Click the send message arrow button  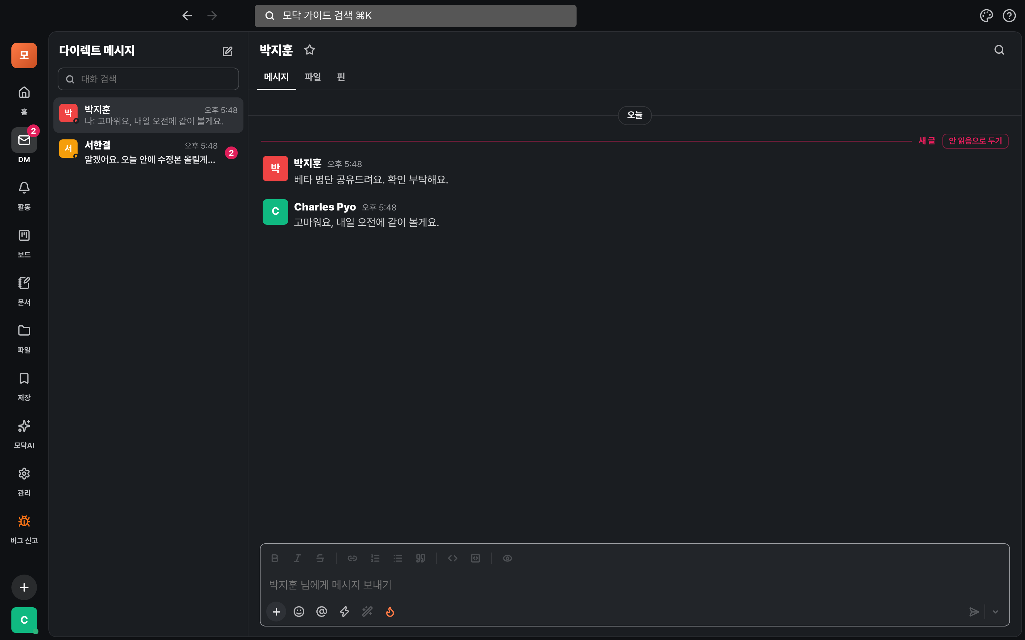tap(974, 612)
